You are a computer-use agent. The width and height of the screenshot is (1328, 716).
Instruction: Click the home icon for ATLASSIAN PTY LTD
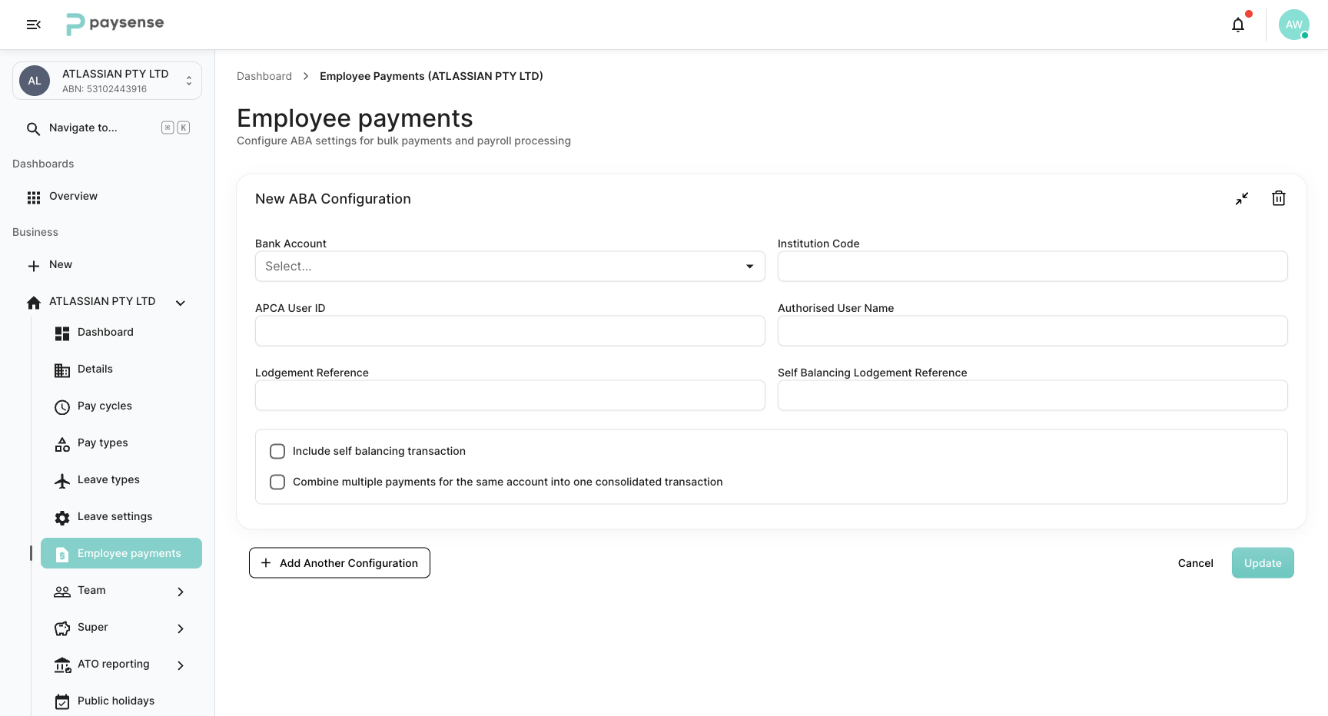pos(34,303)
